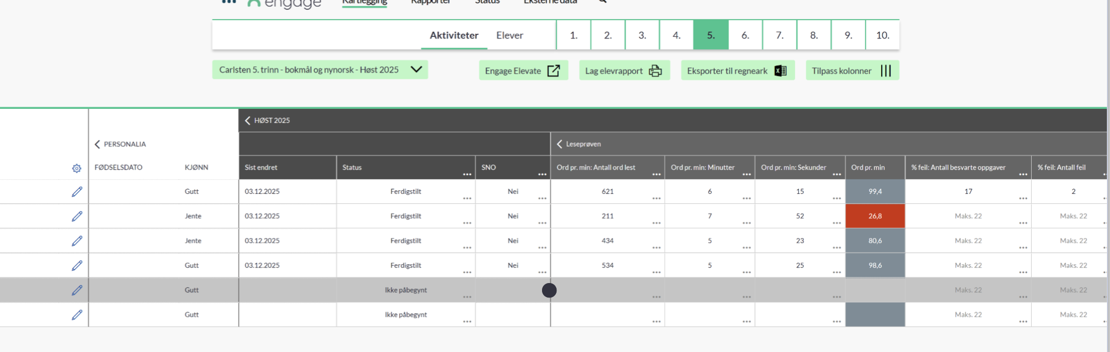Click the 621 Antall ord lest cell
Screen dimensions: 1110x352
[x=607, y=192]
